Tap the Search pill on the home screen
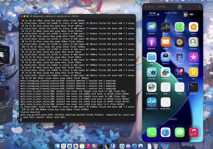This screenshot has height=149, width=213. point(173,119)
